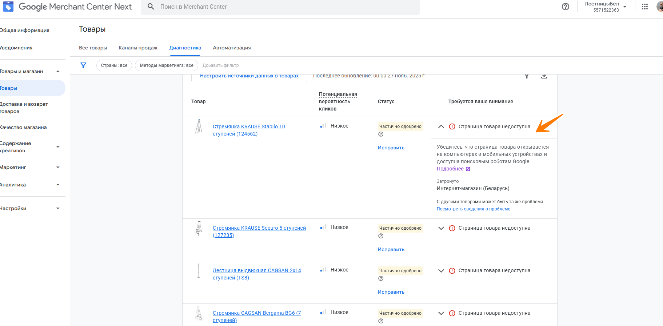Screen dimensions: 663x326
Task: Click the Google Merchant Center logo icon
Action: [x=8, y=7]
